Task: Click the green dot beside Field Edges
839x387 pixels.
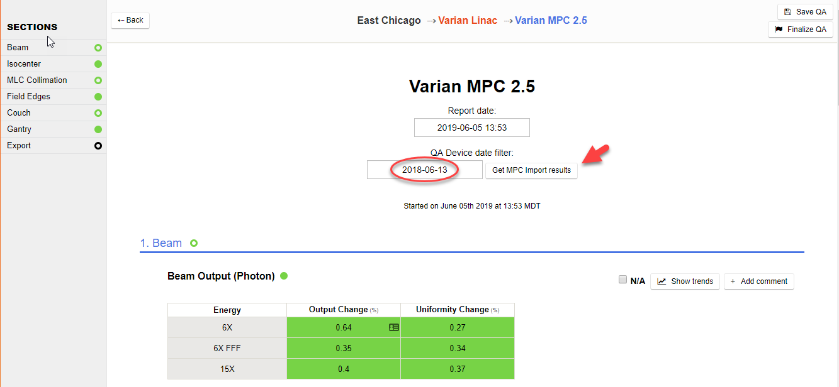Action: (98, 97)
